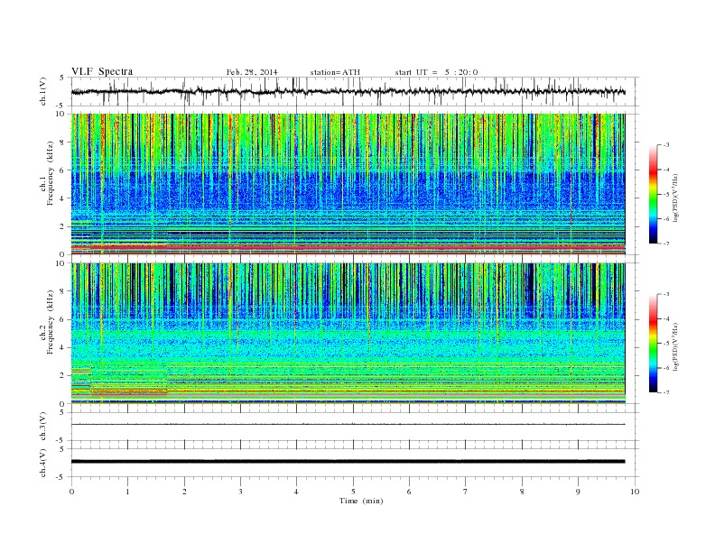Click the 'start UT = 5:20:0' label
Image resolution: width=715 pixels, height=552 pixels.
click(436, 72)
